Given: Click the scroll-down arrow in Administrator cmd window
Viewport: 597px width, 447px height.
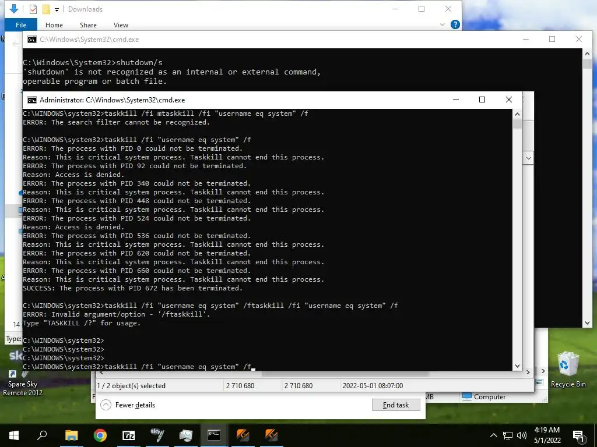Looking at the screenshot, I should tap(517, 366).
